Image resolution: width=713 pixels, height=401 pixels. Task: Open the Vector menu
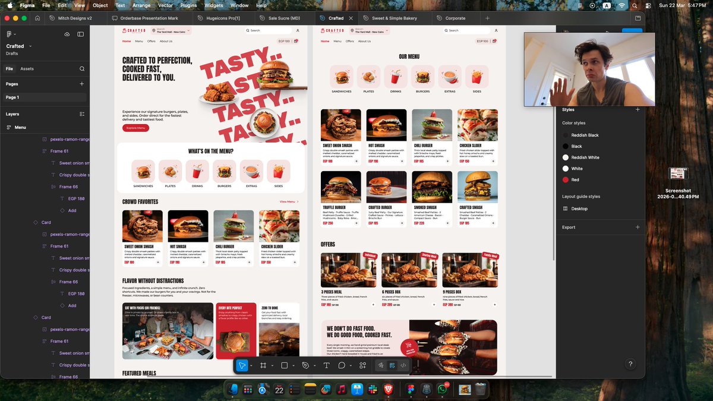pos(165,5)
